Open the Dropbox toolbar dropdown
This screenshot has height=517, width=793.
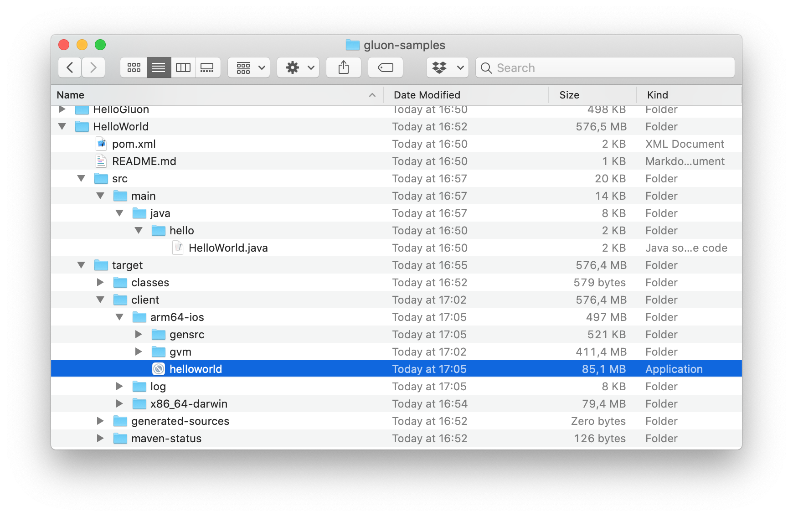448,68
